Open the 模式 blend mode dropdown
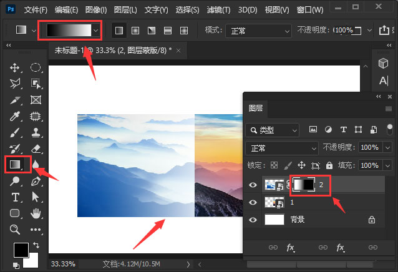Screen dimensions: 398x272 coord(258,31)
